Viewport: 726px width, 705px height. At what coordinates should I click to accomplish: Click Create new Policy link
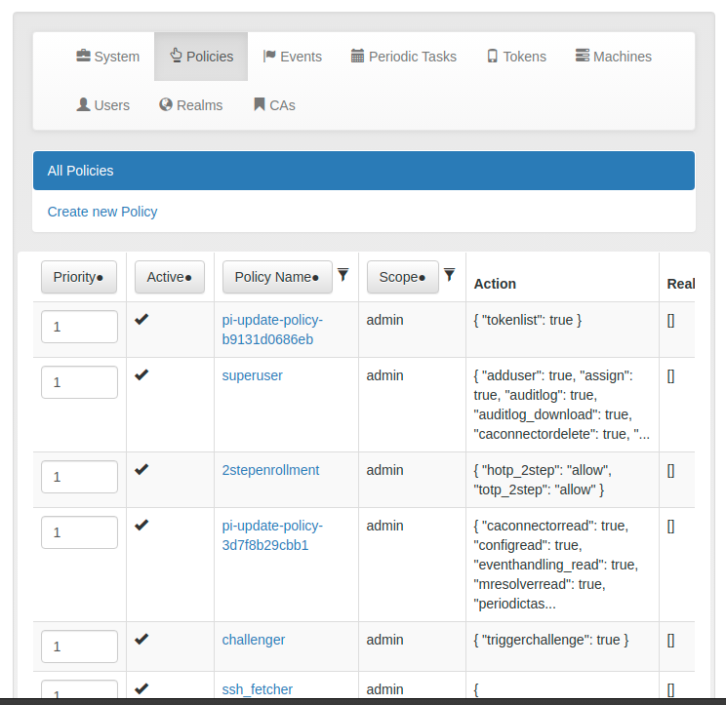pyautogui.click(x=102, y=212)
